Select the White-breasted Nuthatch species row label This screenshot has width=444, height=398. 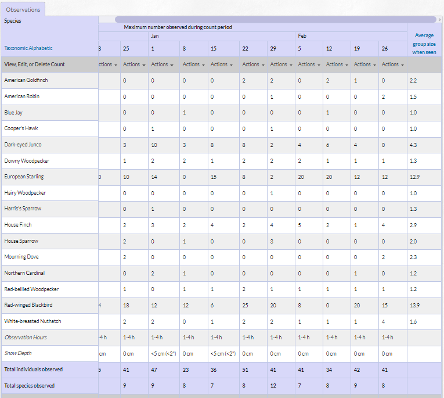33,321
